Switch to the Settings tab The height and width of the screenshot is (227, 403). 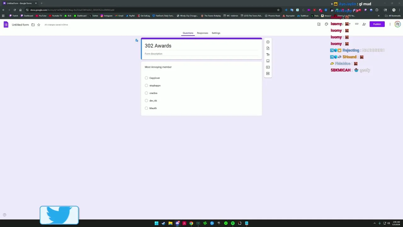click(216, 33)
